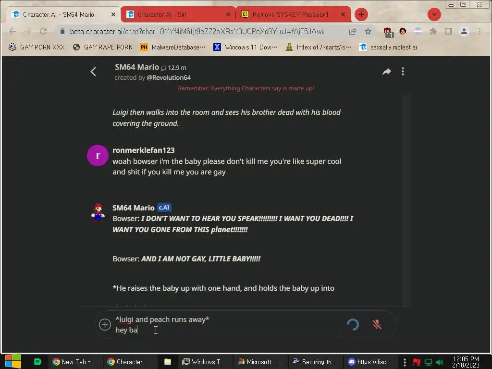The height and width of the screenshot is (369, 492).
Task: Switch to Securing th... taskbar window
Action: 314,362
